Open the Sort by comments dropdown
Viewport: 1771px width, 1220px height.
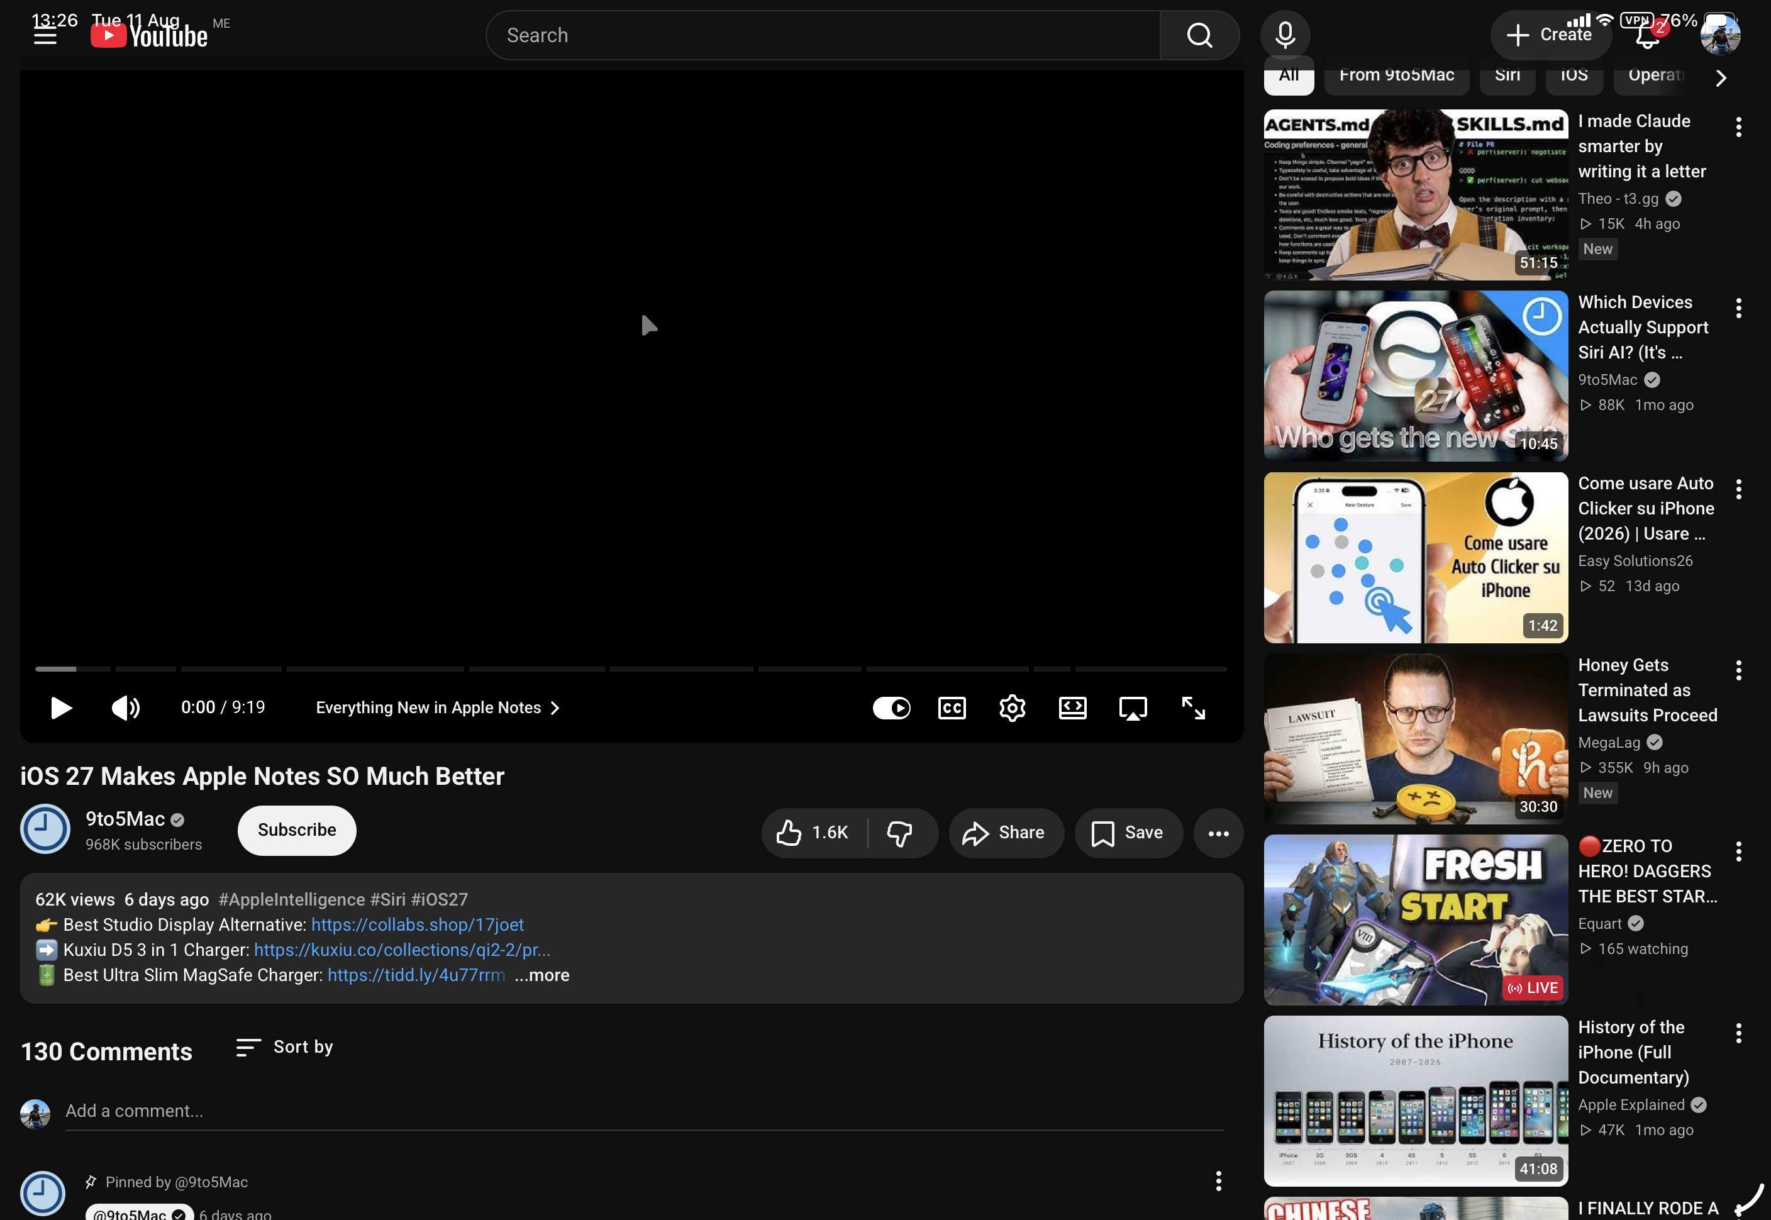[x=284, y=1047]
